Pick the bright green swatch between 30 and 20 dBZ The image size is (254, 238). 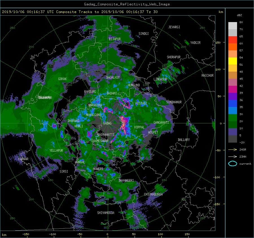[233, 117]
